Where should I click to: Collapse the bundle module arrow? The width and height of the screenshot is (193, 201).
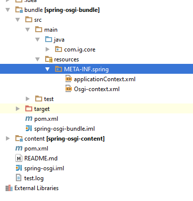[8, 10]
